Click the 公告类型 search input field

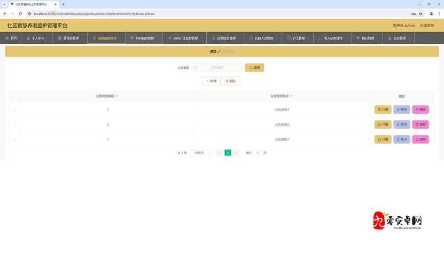click(x=219, y=68)
